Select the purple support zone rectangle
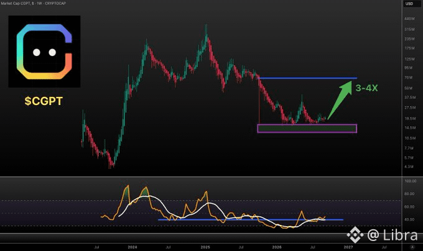Viewport: 423px width, 251px height. 307,129
